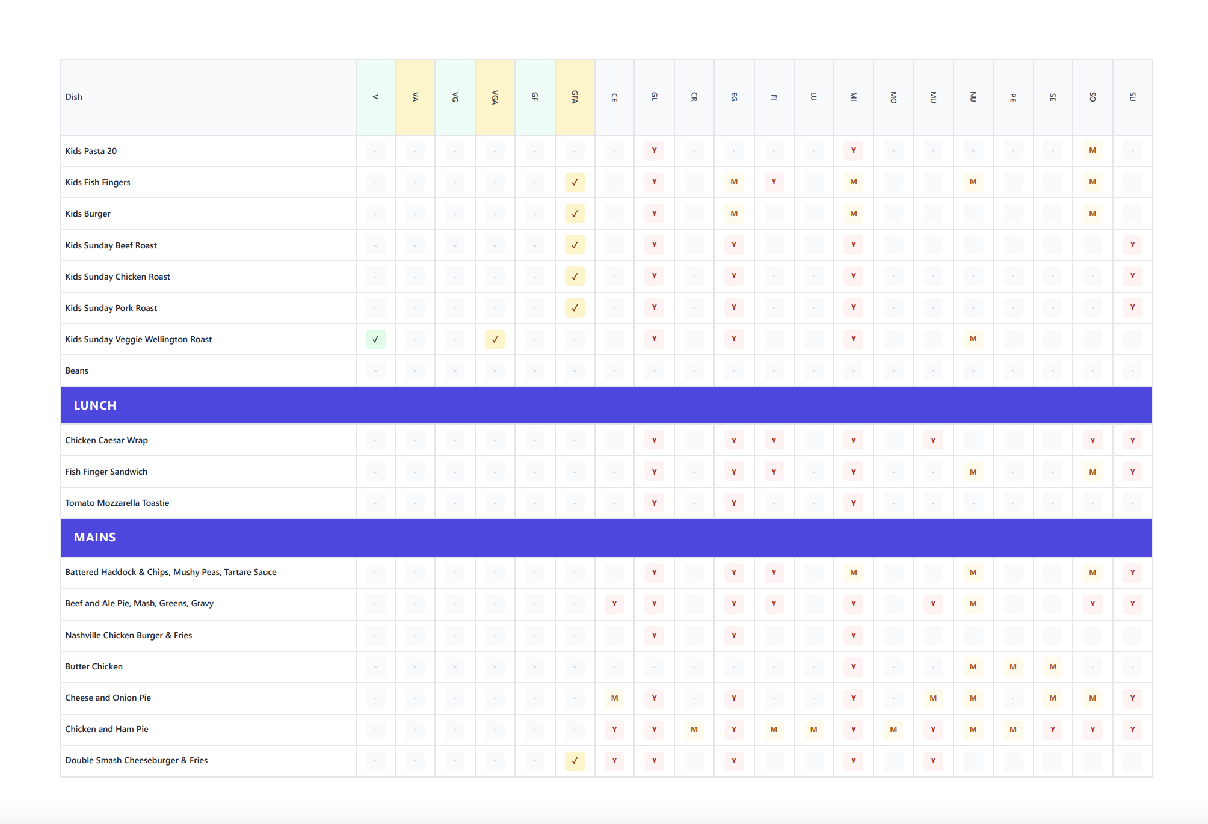Toggle the GFA checkmark for Kids Burger
This screenshot has height=824, width=1208.
(575, 214)
